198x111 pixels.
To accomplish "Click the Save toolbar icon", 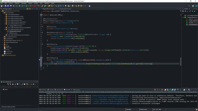I will [6, 6].
